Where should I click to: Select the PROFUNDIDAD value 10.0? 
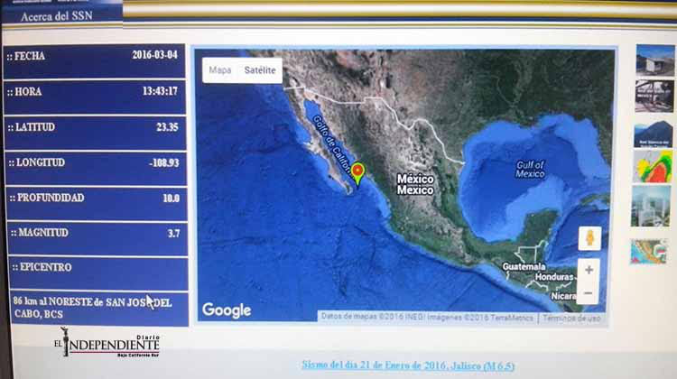coord(171,199)
